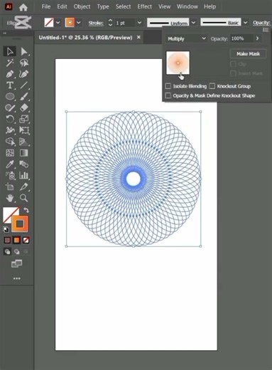Open Edit Toolbar three-dots button
Image resolution: width=272 pixels, height=370 pixels.
click(16, 278)
